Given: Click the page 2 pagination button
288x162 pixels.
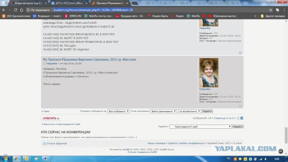Looking at the screenshot, I should coord(242,118).
